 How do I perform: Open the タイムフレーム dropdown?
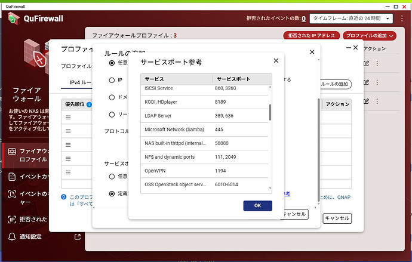[x=352, y=19]
